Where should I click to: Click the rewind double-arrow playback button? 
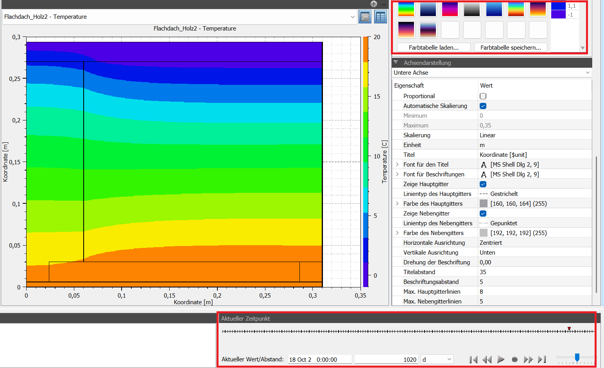pos(487,359)
